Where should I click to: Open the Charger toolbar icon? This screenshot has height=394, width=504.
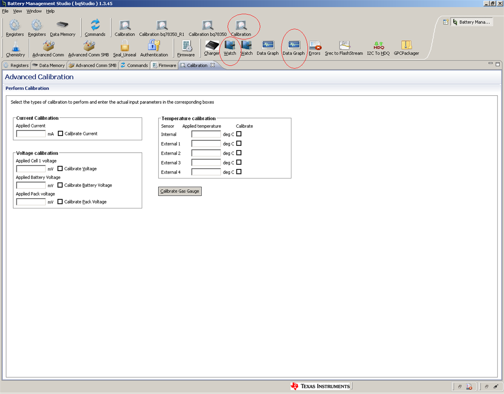212,48
